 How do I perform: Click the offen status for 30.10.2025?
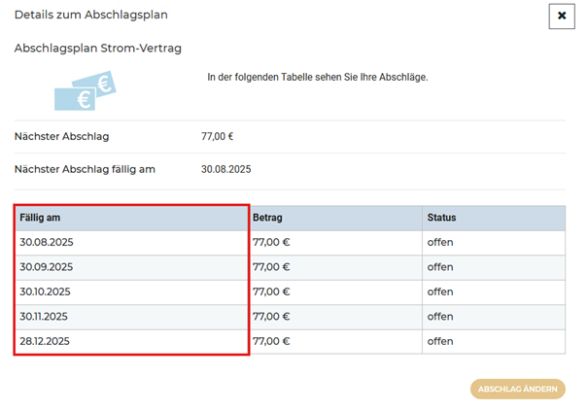440,291
